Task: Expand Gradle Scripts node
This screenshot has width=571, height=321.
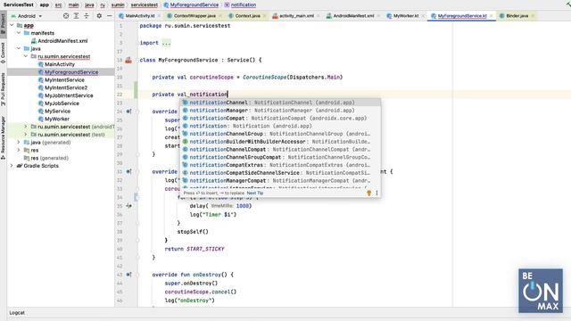Action: click(x=12, y=166)
